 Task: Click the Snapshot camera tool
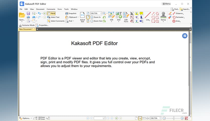[71, 13]
